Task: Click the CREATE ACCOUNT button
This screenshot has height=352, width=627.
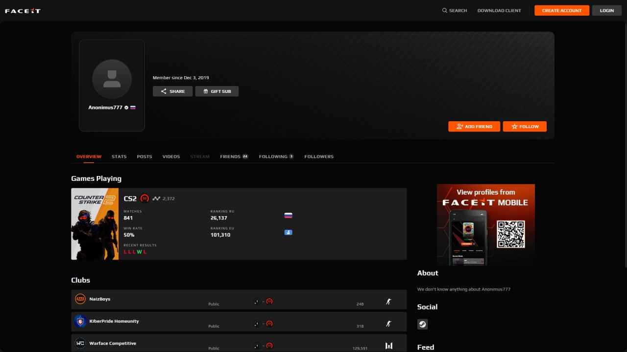Action: pyautogui.click(x=561, y=10)
